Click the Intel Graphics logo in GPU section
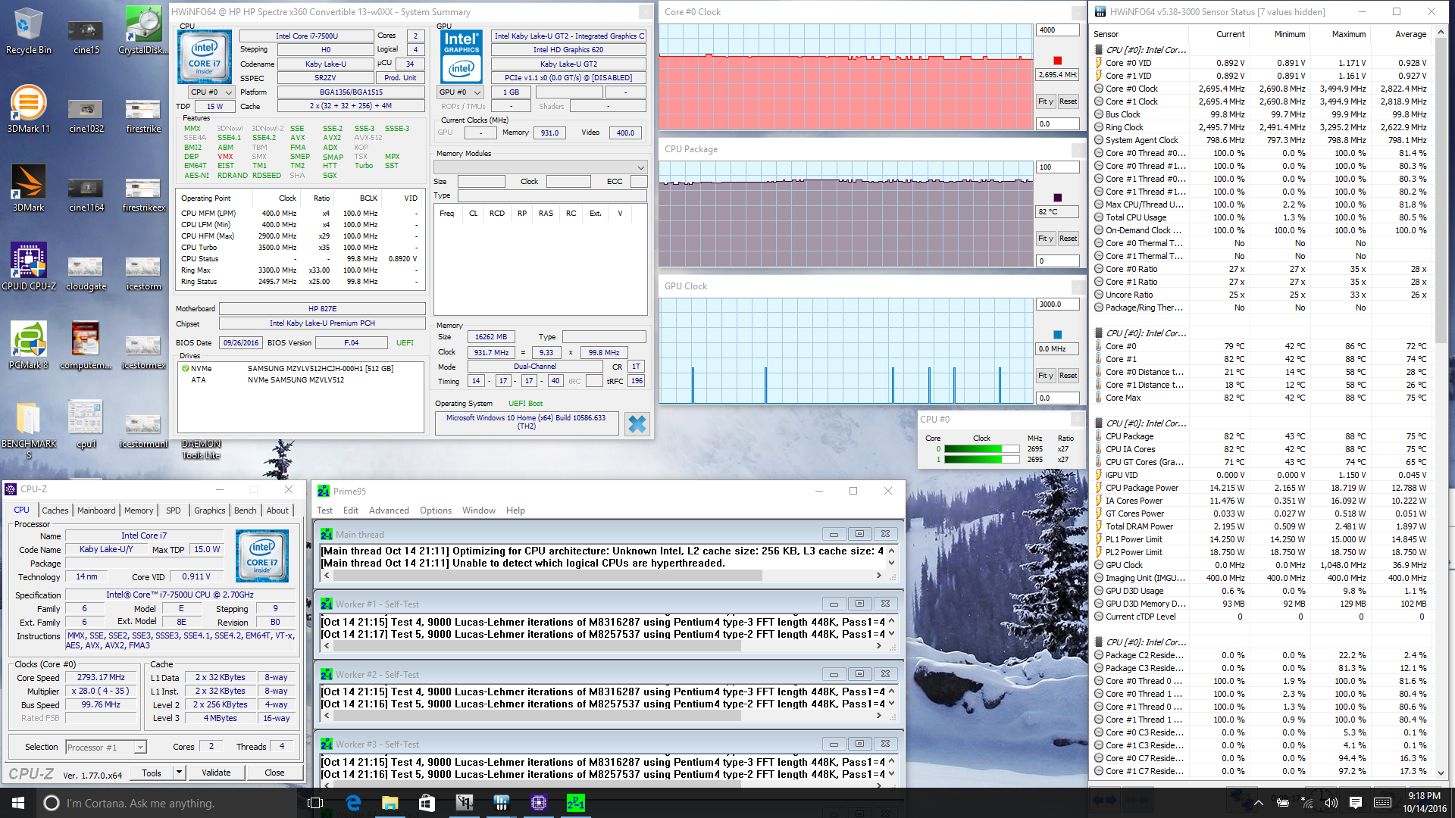This screenshot has width=1455, height=818. click(462, 58)
